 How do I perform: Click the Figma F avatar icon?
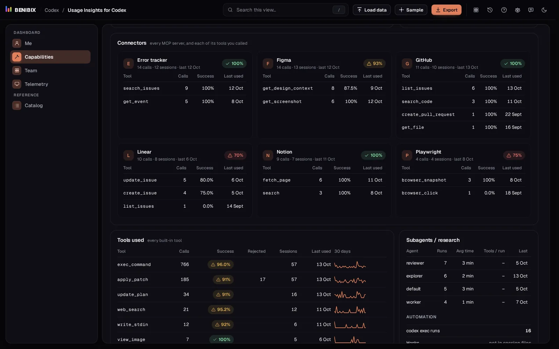pos(268,64)
